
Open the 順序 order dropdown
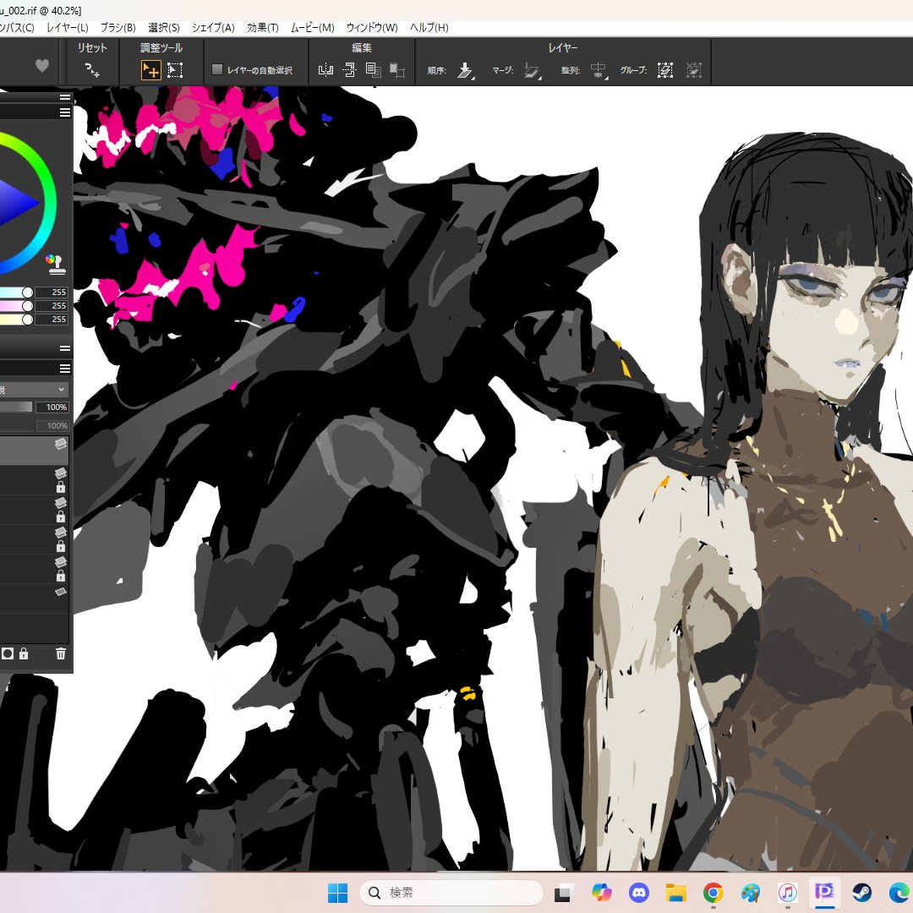tap(465, 70)
